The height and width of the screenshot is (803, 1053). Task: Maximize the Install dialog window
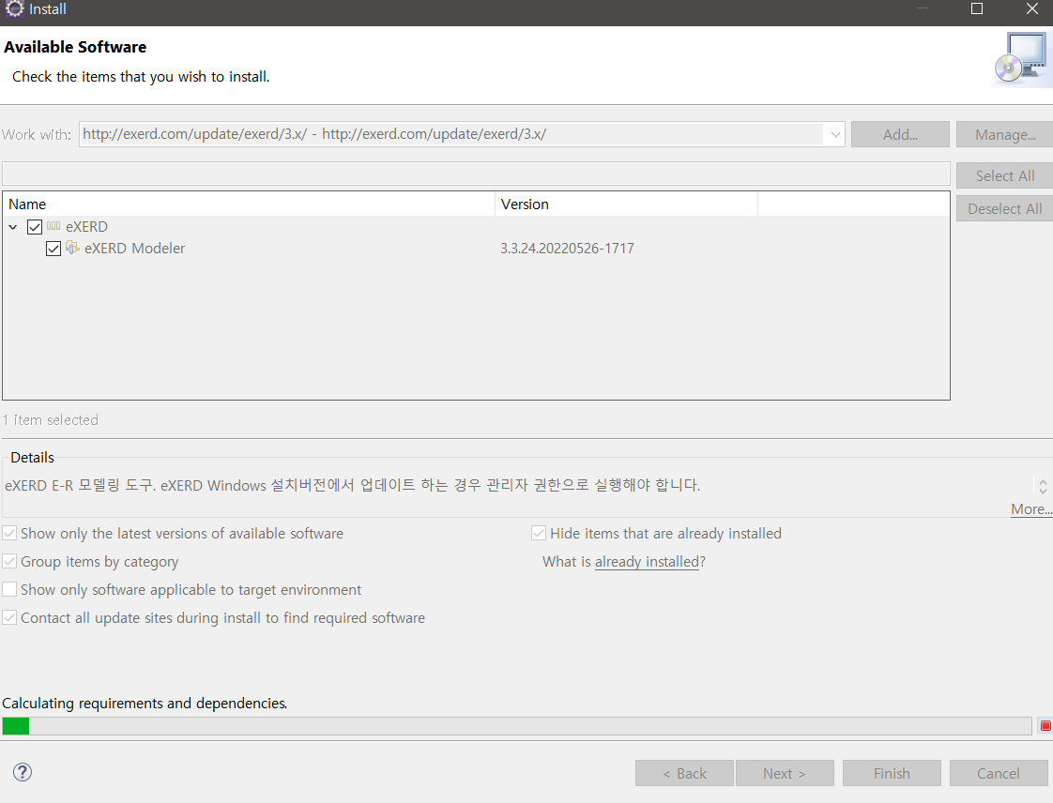(x=977, y=8)
